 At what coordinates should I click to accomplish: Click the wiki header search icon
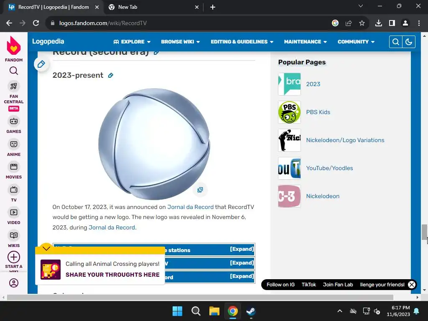[x=395, y=42]
